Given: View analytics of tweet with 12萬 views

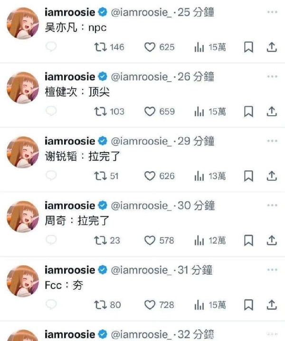Looking at the screenshot, I should pyautogui.click(x=210, y=240).
